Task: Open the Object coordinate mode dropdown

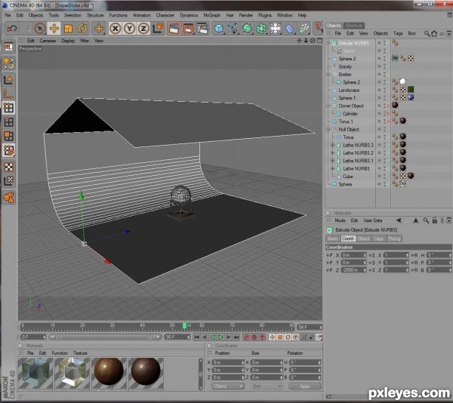Action: tap(228, 386)
